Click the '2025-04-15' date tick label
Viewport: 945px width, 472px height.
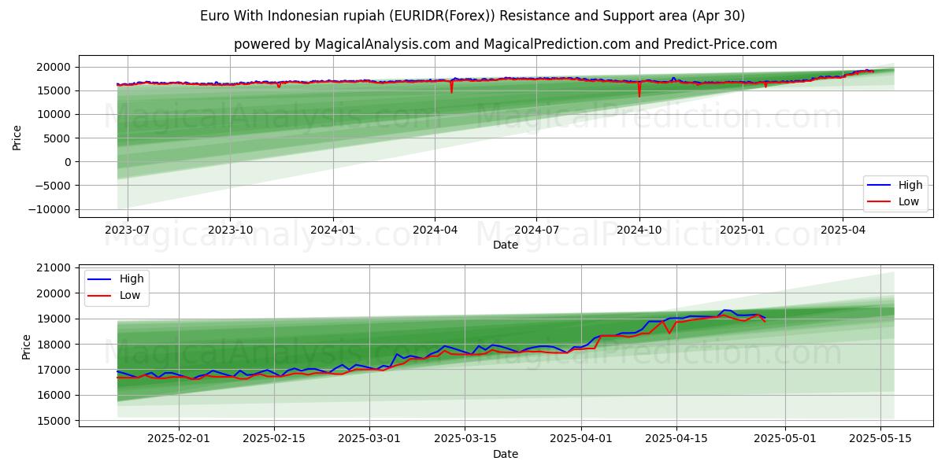[676, 439]
